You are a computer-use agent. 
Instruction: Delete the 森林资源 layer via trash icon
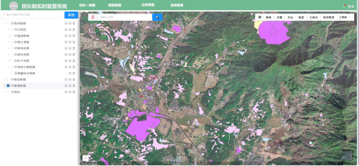[x=74, y=55]
